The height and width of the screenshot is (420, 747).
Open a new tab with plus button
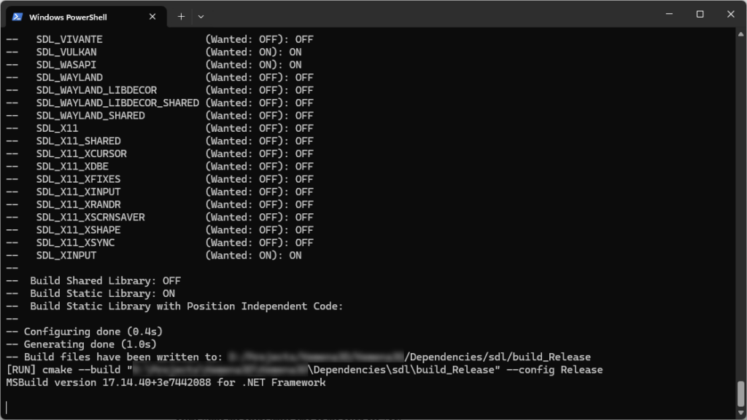coord(181,17)
